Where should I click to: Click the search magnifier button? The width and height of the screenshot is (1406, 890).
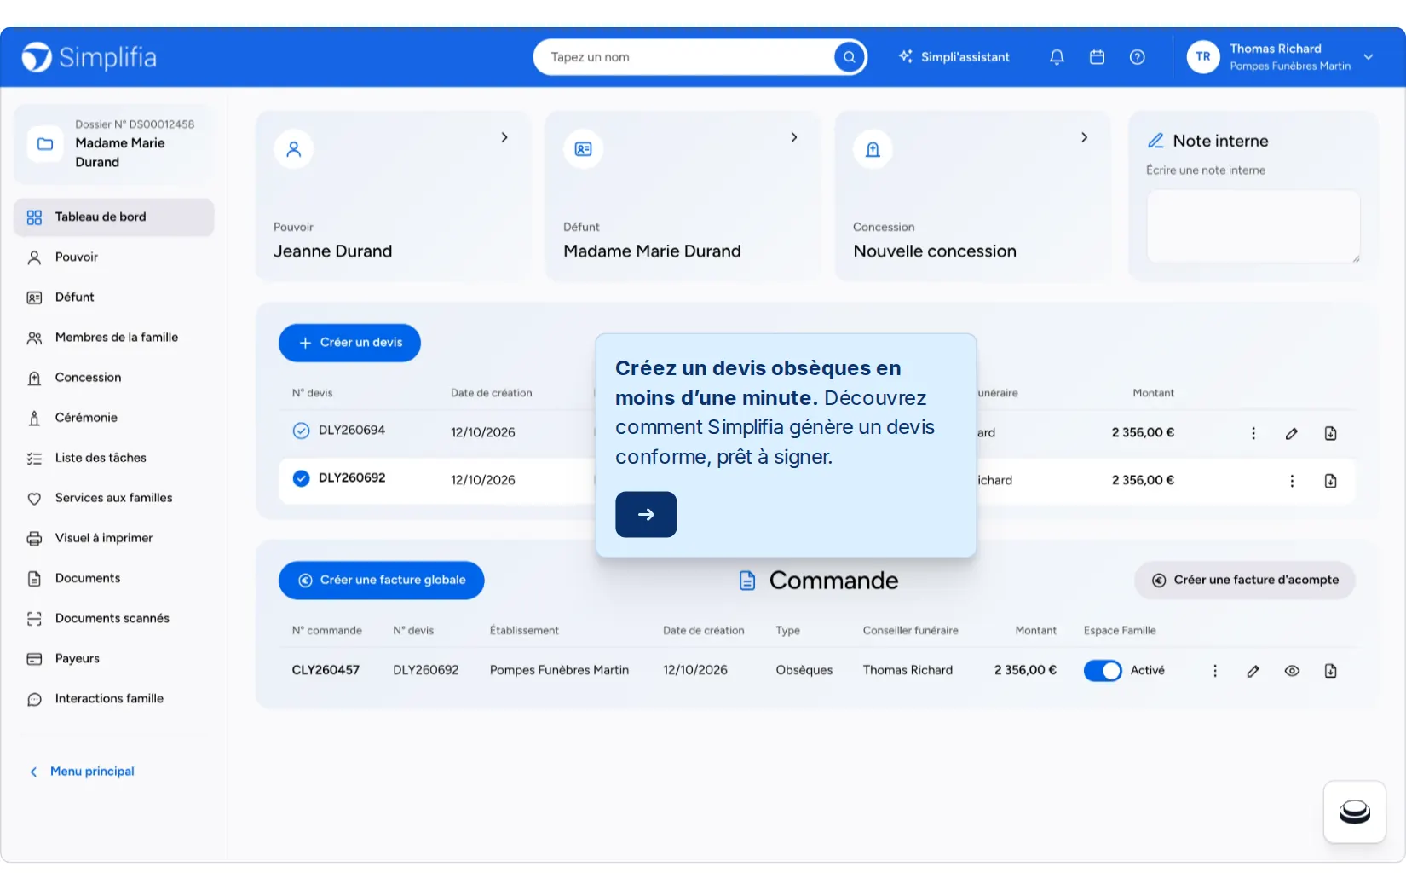849,57
